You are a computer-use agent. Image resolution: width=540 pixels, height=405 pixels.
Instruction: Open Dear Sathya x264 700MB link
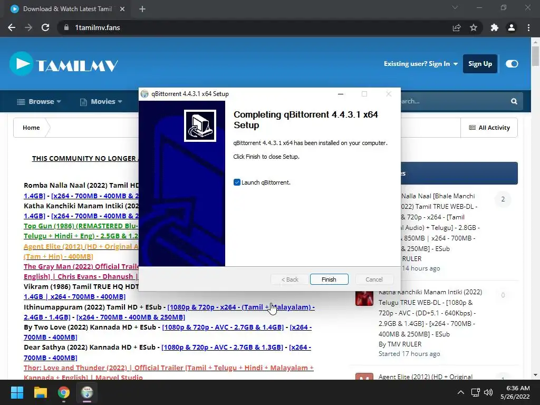point(167,352)
